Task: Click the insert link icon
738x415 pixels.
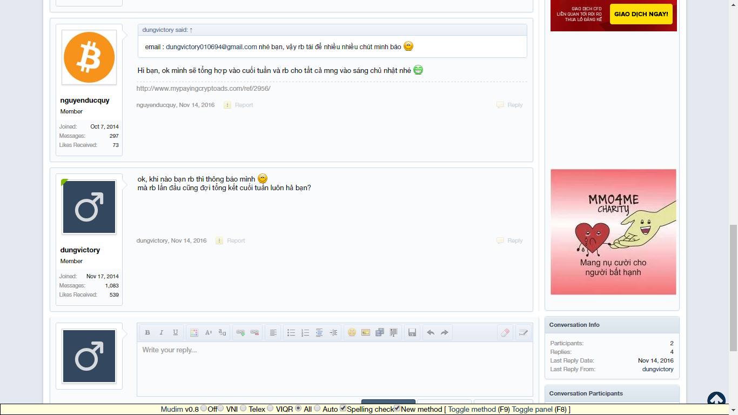Action: [x=240, y=332]
